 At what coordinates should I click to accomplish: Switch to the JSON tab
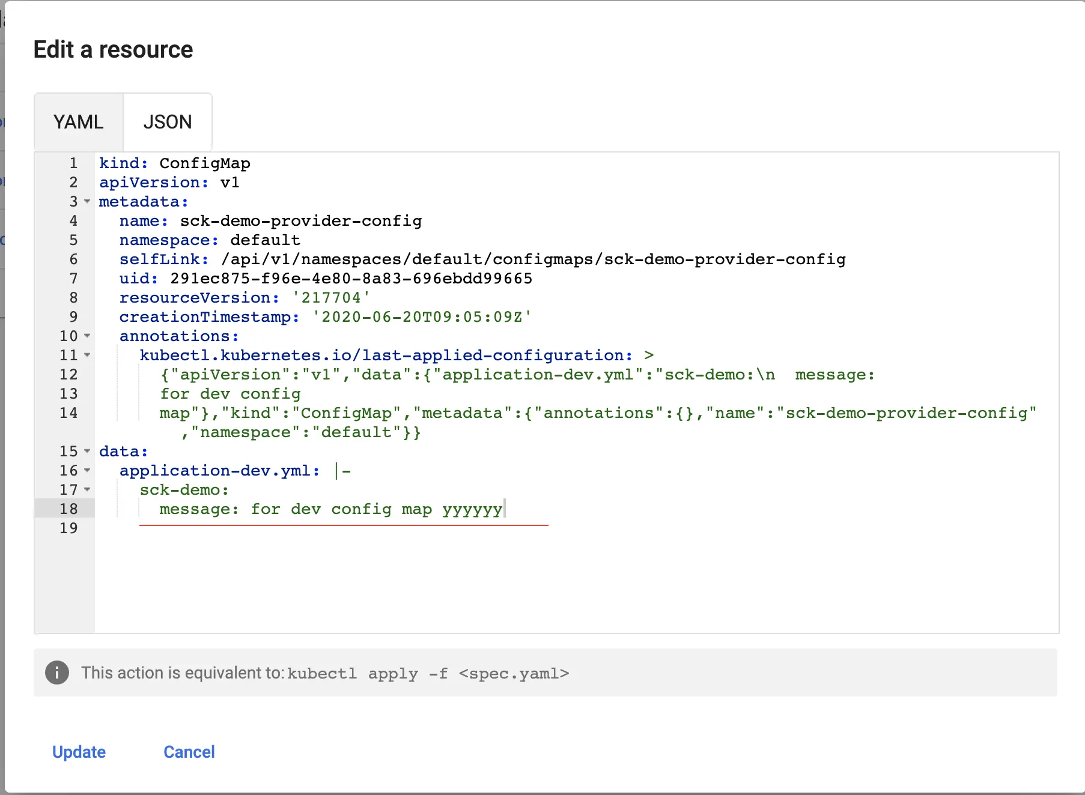[168, 122]
